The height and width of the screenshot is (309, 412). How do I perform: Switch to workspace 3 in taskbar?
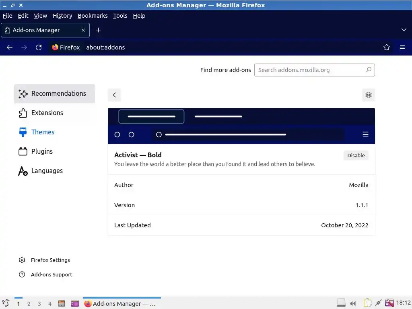(x=39, y=304)
